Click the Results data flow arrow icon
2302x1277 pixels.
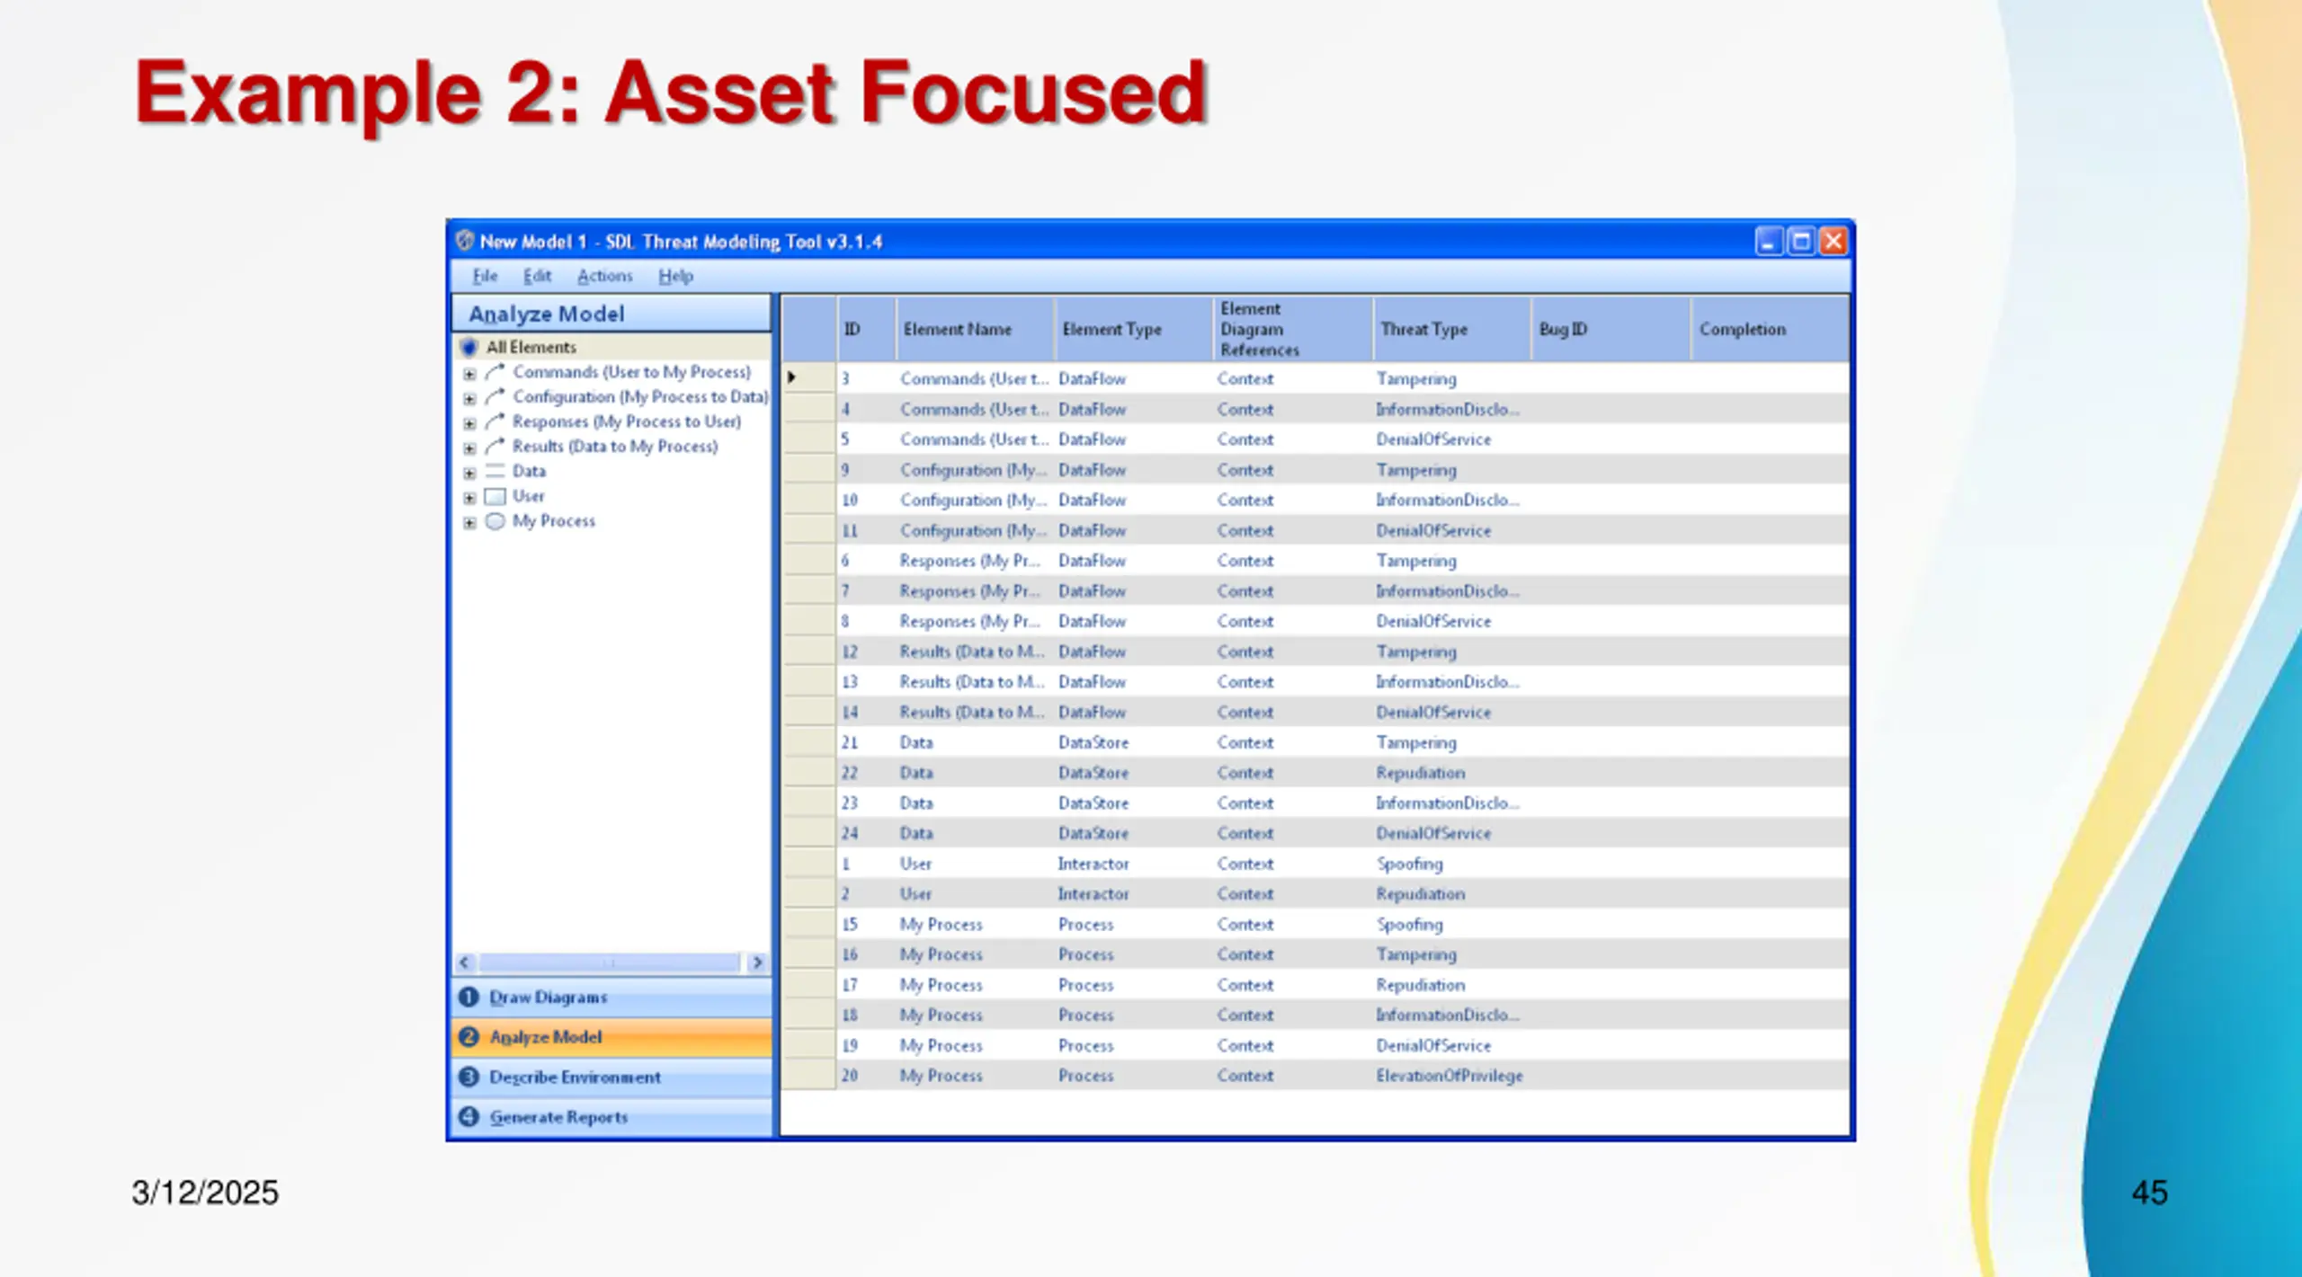(x=495, y=446)
